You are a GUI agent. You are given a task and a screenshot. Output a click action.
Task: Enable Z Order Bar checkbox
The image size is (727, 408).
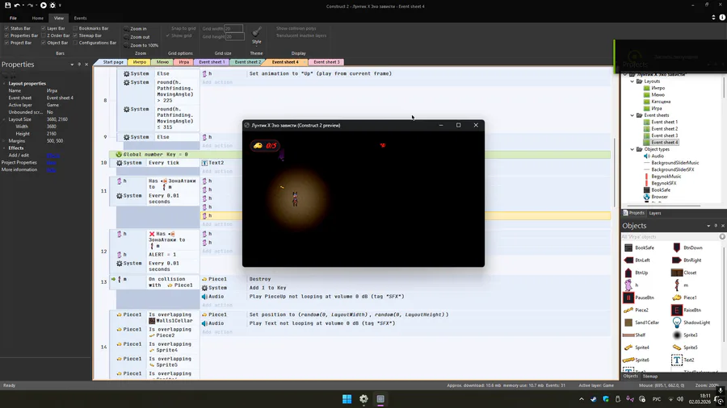tap(43, 35)
